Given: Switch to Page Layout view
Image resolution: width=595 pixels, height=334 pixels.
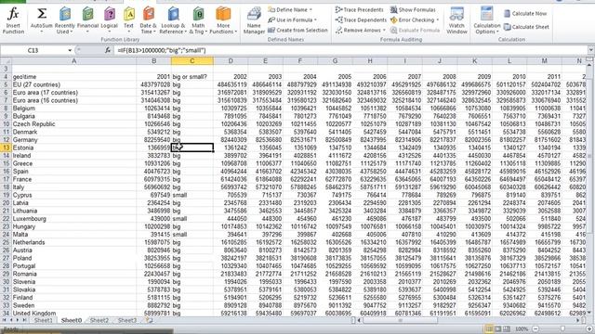Looking at the screenshot, I should [x=497, y=328].
